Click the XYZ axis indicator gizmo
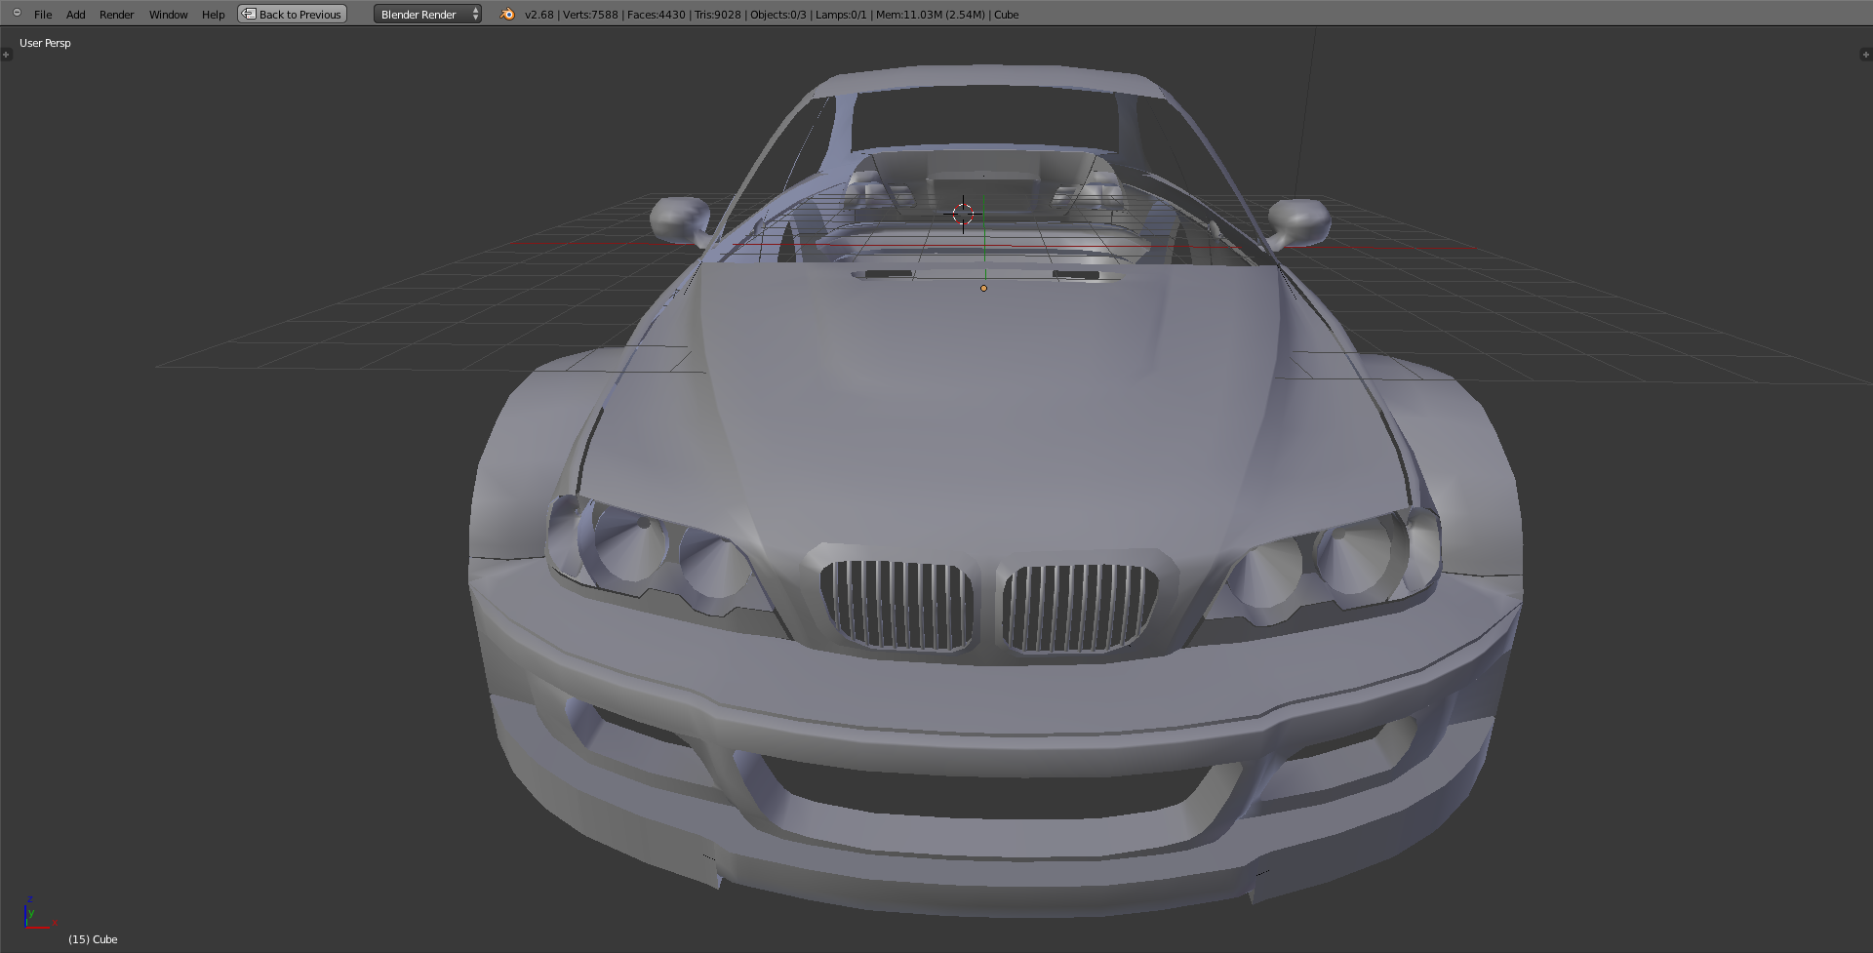This screenshot has width=1873, height=953. coord(39,912)
